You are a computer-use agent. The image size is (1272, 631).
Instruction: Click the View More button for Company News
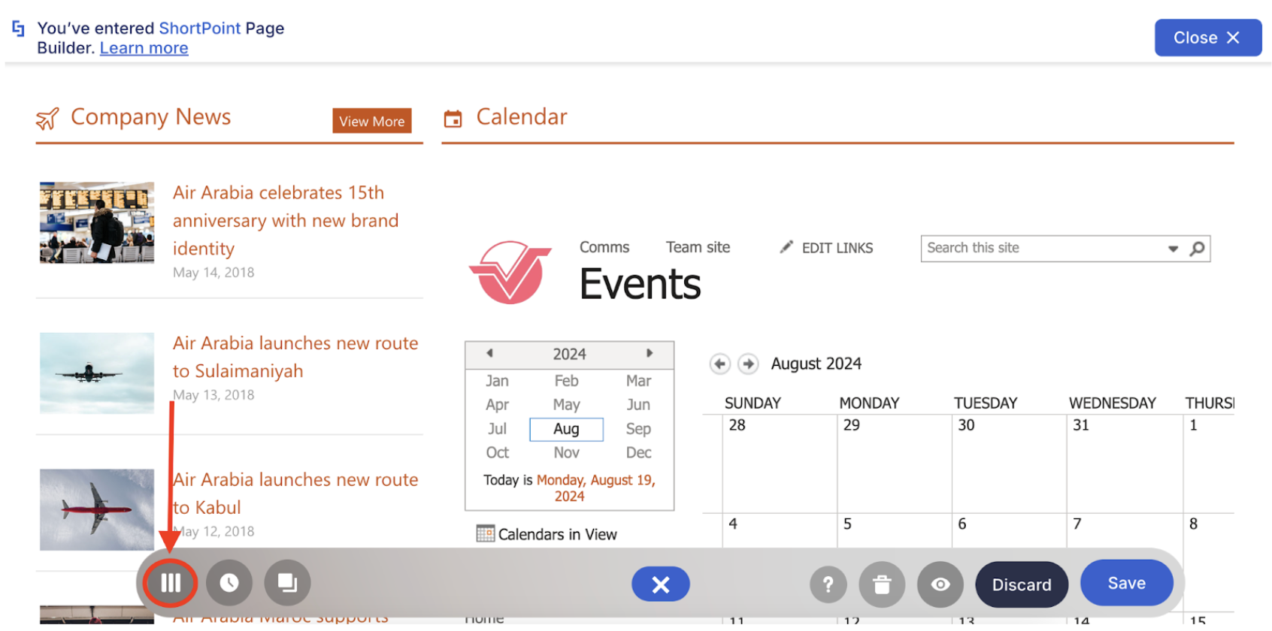pyautogui.click(x=372, y=121)
